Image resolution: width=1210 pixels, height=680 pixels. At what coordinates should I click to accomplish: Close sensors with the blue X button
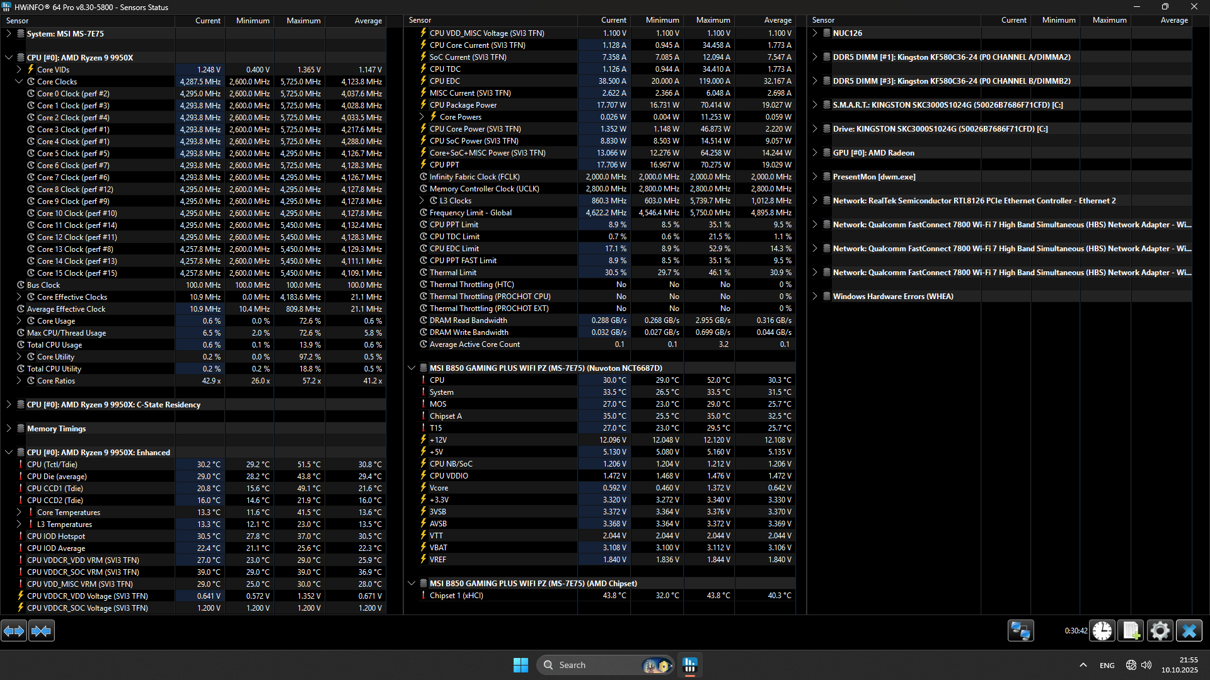tap(1189, 630)
